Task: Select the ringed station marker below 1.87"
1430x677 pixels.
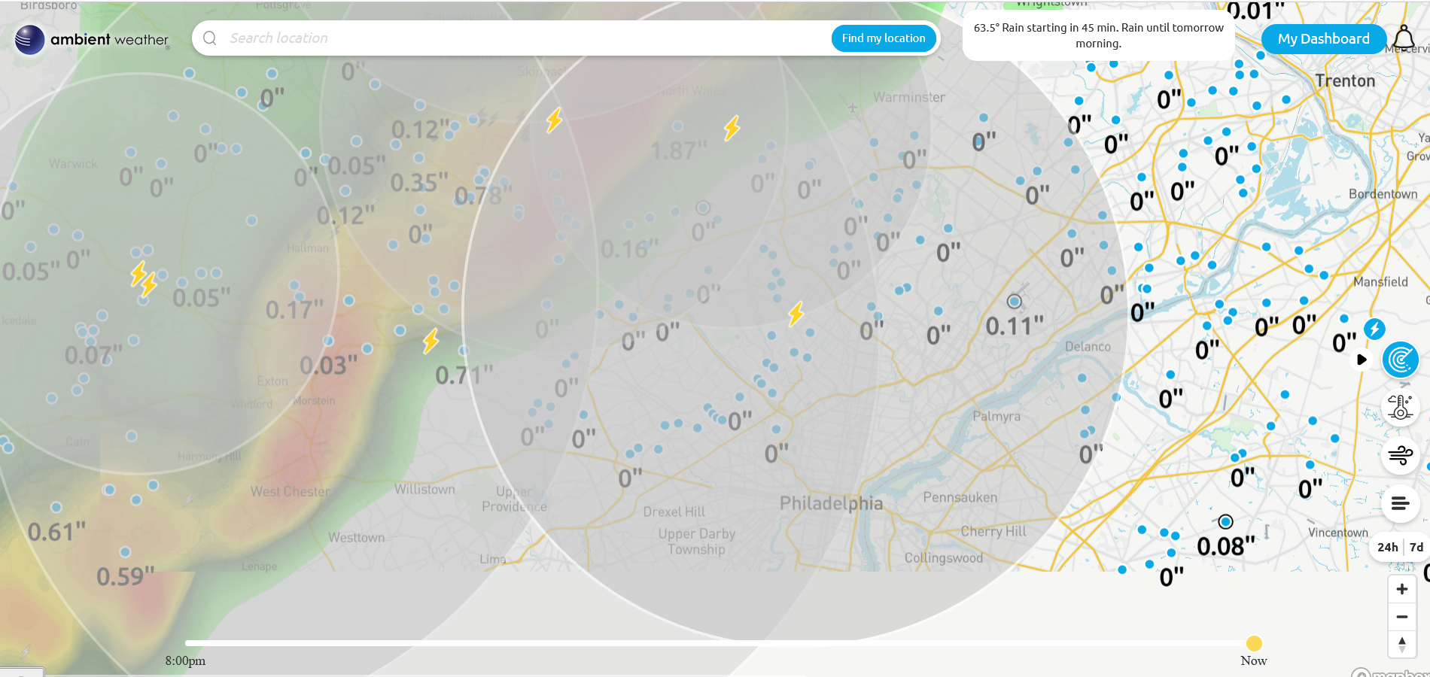Action: point(703,208)
